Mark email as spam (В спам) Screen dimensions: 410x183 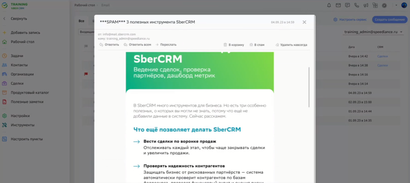click(256, 45)
